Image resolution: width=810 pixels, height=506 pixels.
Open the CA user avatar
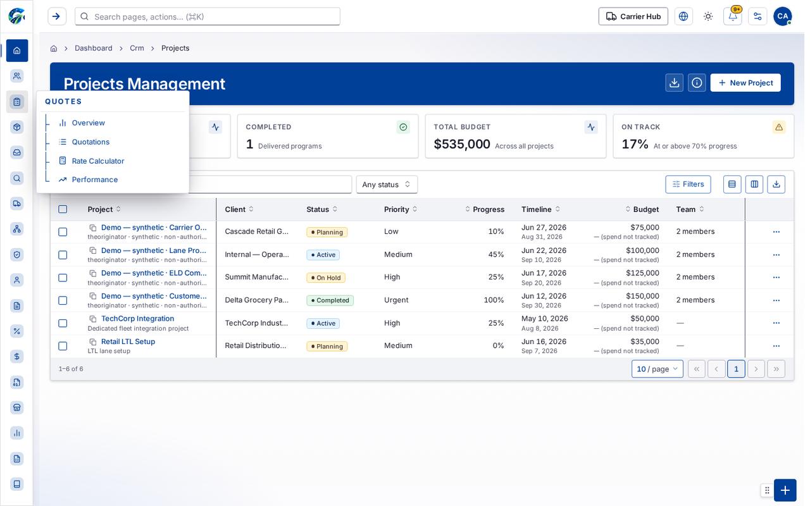[x=783, y=16]
